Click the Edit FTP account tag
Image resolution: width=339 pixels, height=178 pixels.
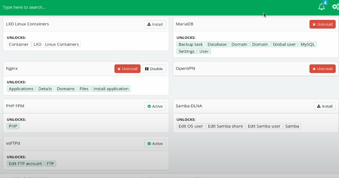point(25,164)
